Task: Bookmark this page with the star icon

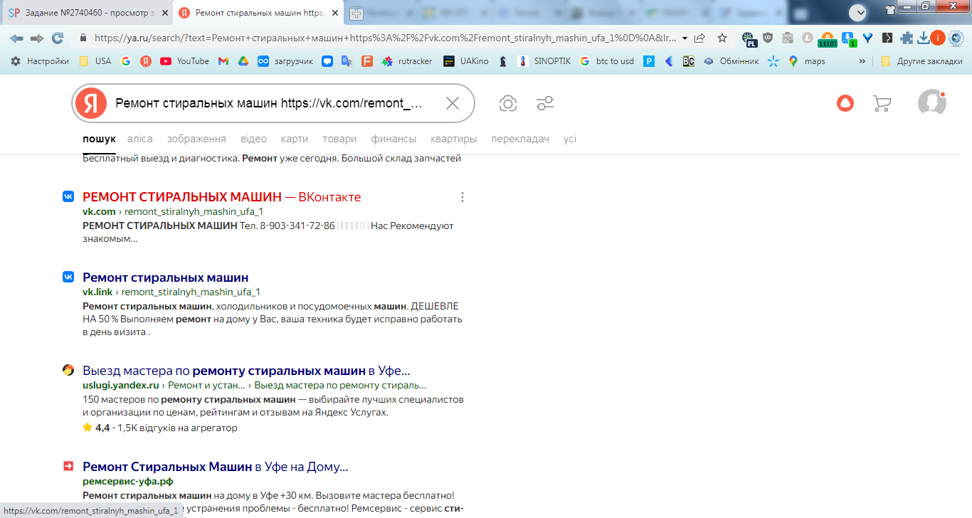Action: tap(722, 38)
